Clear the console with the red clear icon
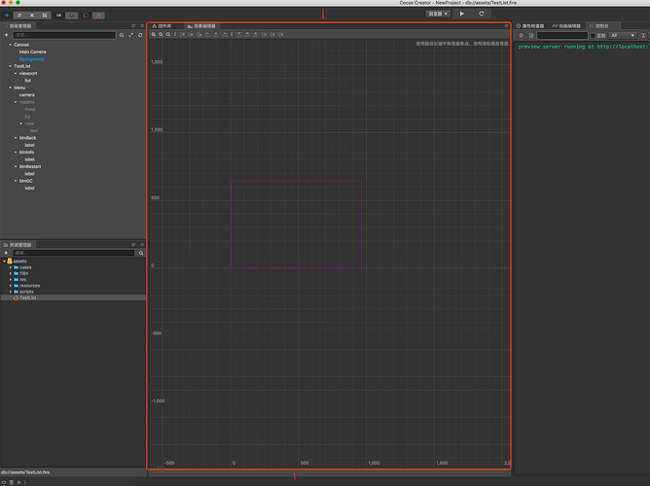Viewport: 650px width, 486px height. coord(521,35)
